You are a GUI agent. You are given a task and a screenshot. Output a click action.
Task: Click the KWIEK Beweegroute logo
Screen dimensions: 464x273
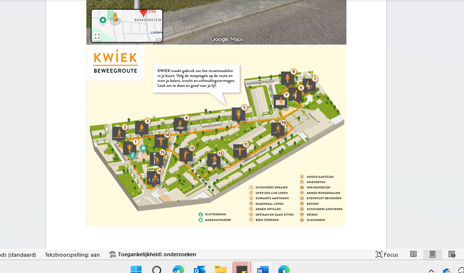coord(115,63)
